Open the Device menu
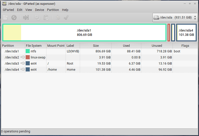Image resolution: width=199 pixels, height=136 pixels. coord(40,10)
